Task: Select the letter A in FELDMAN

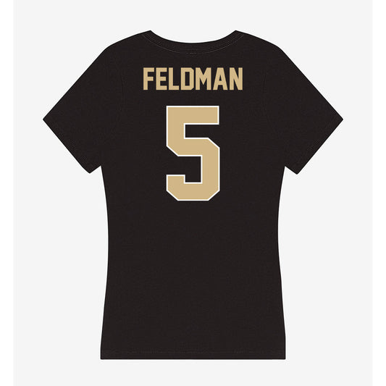Action: coord(221,79)
